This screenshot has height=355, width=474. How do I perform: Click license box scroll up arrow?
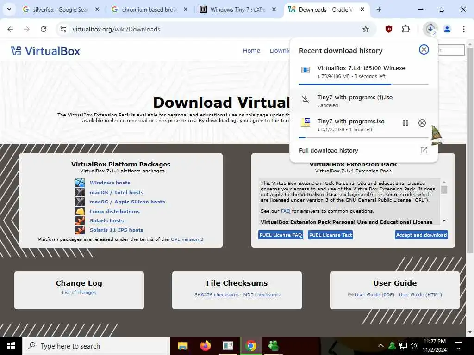(444, 182)
